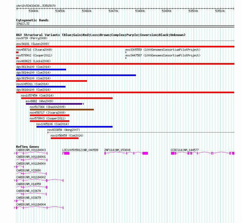Click the dgv3616n100 (Coe2014) red bar

tap(125, 92)
